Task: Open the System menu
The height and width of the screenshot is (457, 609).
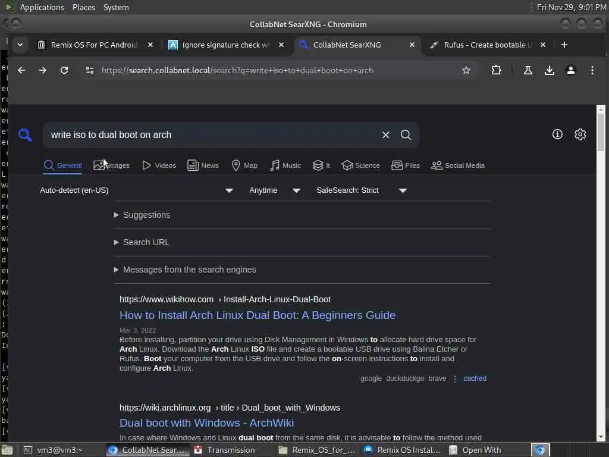Action: [x=116, y=7]
